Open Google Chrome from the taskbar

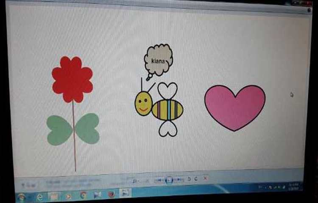click(83, 195)
